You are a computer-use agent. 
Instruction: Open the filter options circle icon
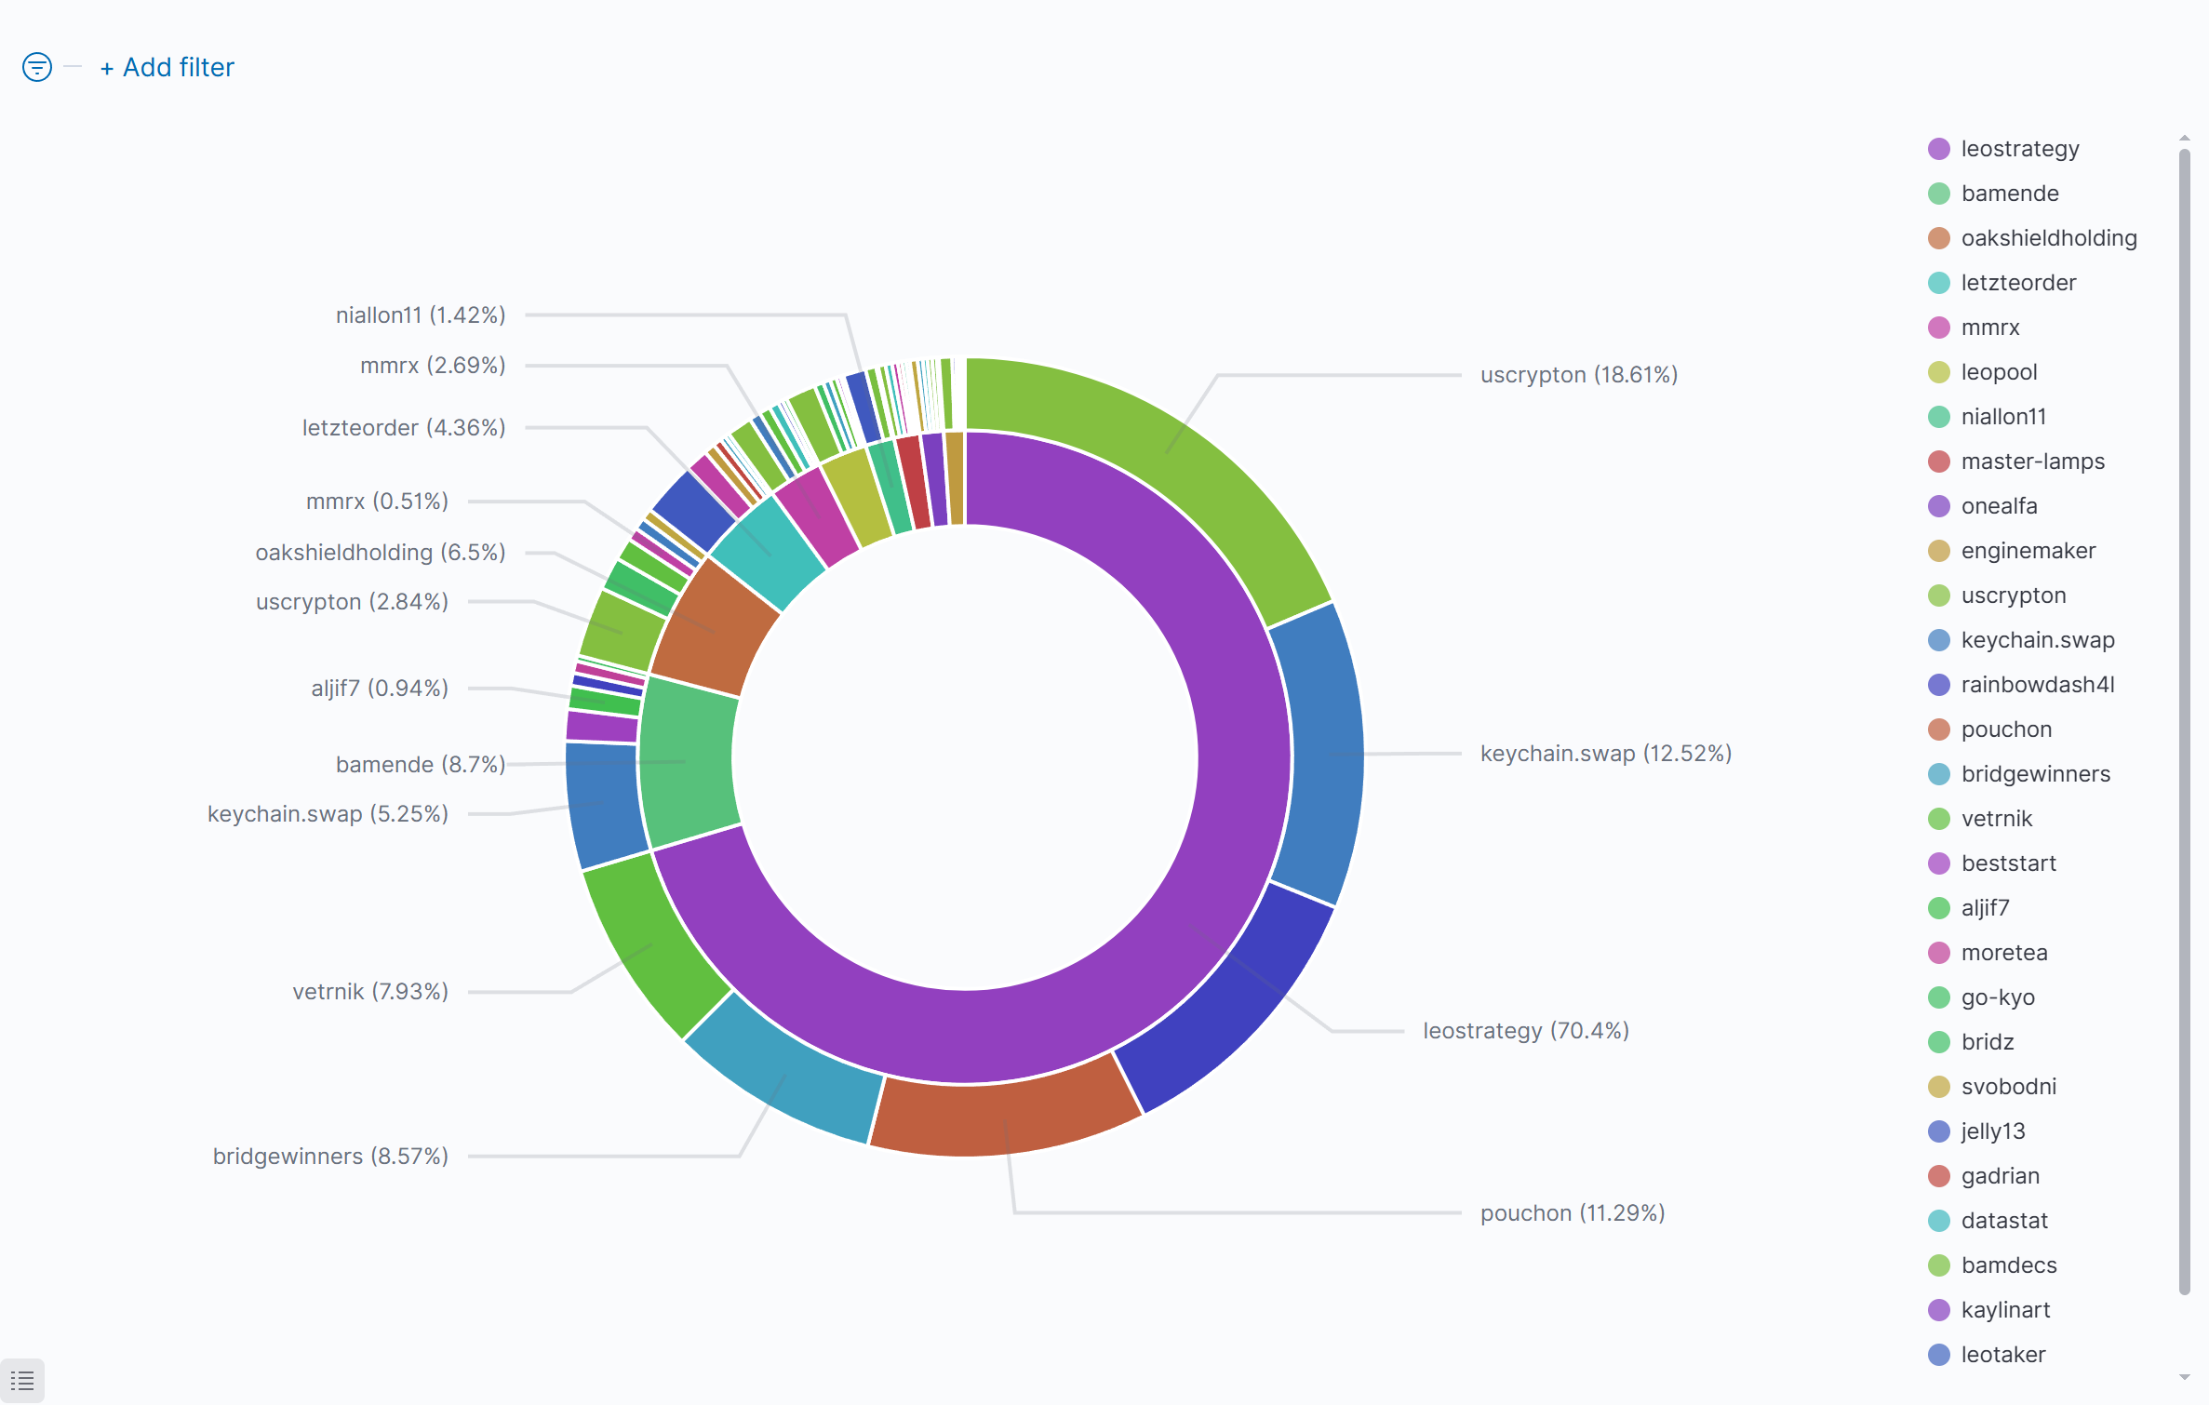pos(37,67)
